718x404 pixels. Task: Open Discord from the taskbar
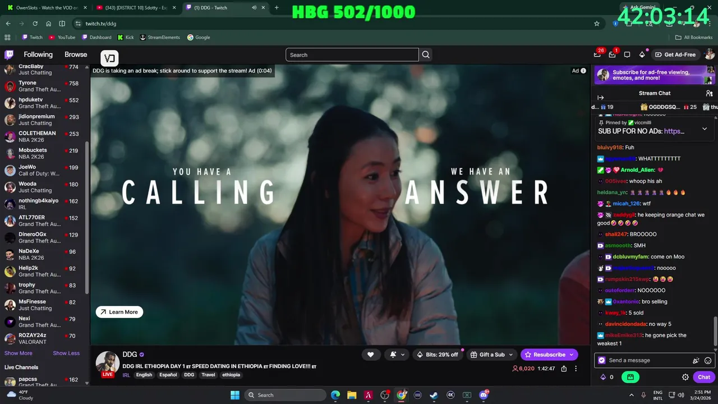pyautogui.click(x=484, y=395)
